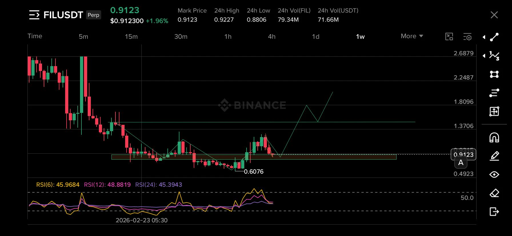This screenshot has width=512, height=236.
Task: Click the 24h High value 0.9227
Action: coord(224,20)
